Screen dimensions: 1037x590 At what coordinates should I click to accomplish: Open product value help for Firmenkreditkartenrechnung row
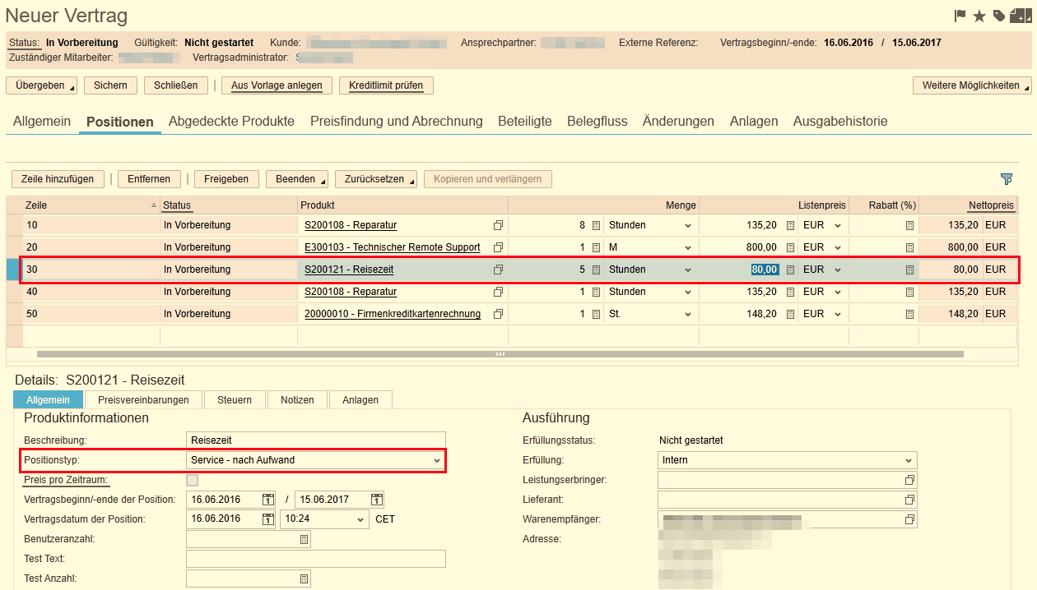coord(498,314)
